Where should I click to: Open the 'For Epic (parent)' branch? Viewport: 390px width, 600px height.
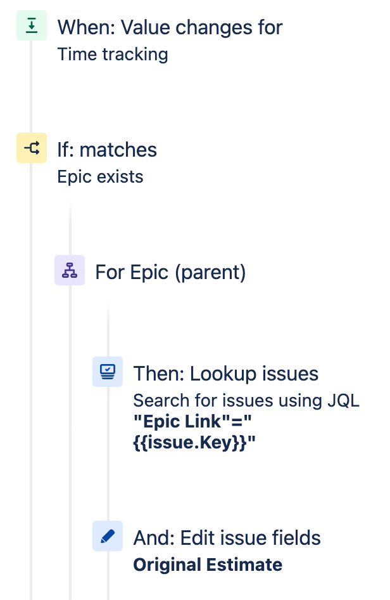(x=170, y=273)
